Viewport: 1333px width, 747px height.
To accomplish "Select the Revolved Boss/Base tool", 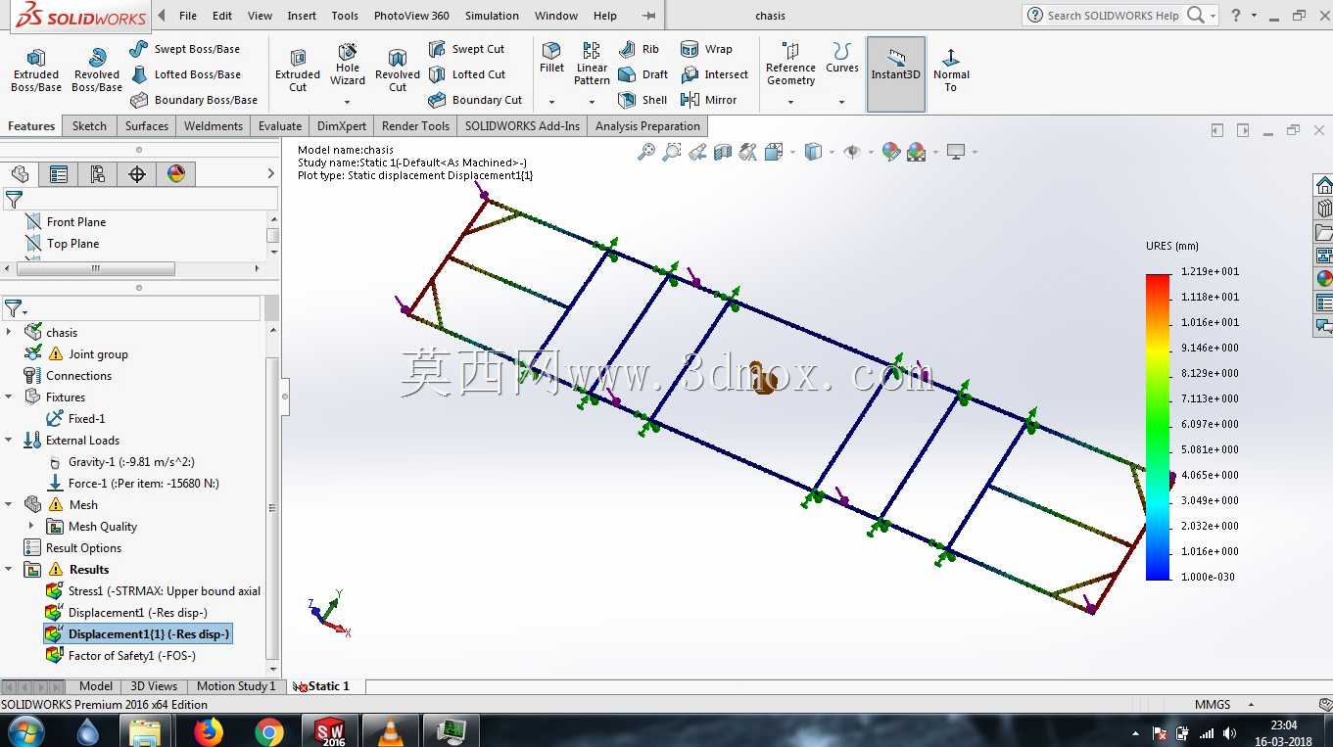I will click(97, 70).
